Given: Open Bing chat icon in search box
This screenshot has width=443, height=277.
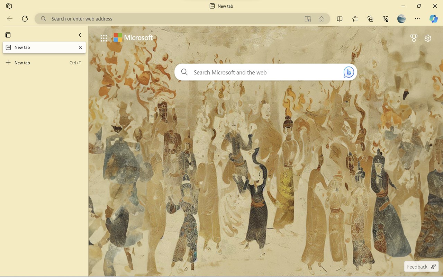Looking at the screenshot, I should point(349,72).
